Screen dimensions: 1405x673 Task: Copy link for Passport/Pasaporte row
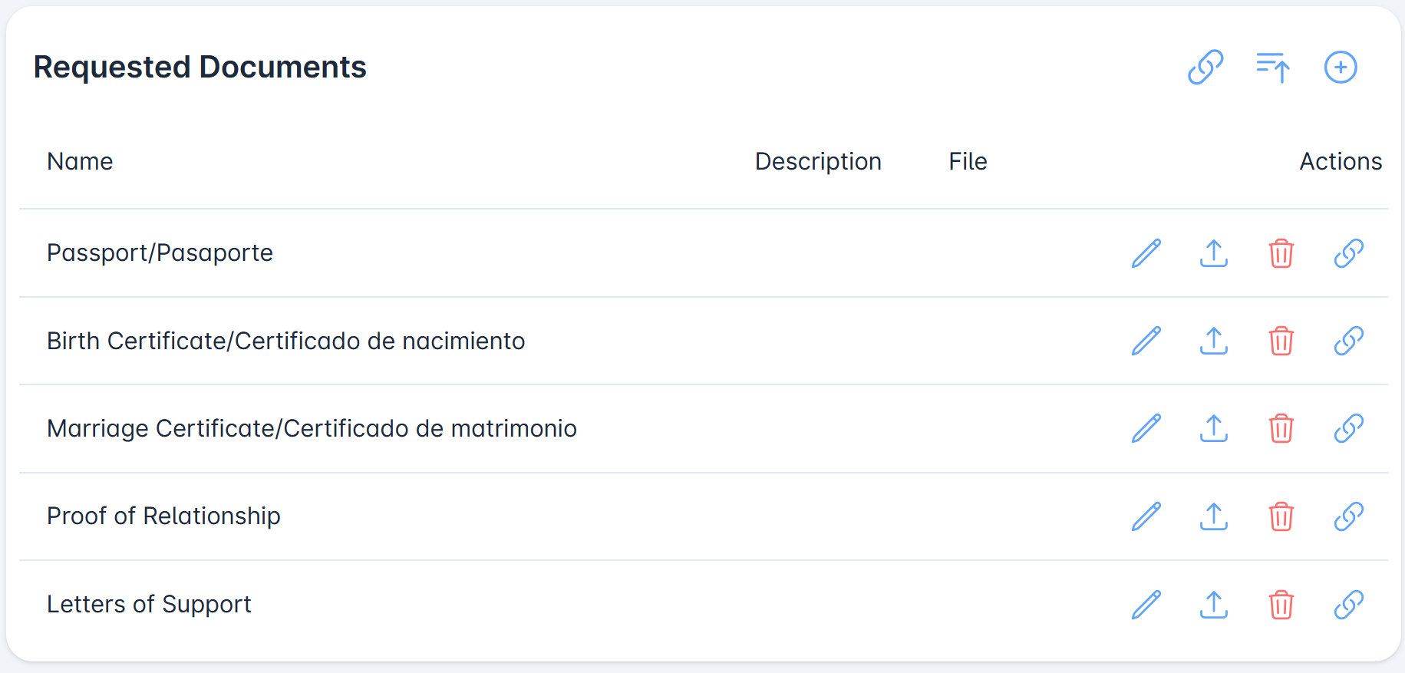coord(1348,253)
